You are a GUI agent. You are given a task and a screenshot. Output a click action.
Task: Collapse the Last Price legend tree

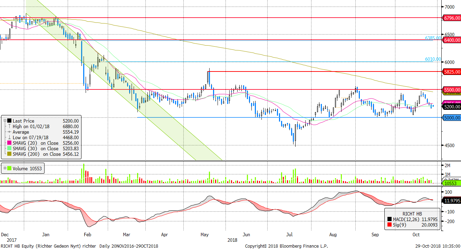click(x=4, y=121)
